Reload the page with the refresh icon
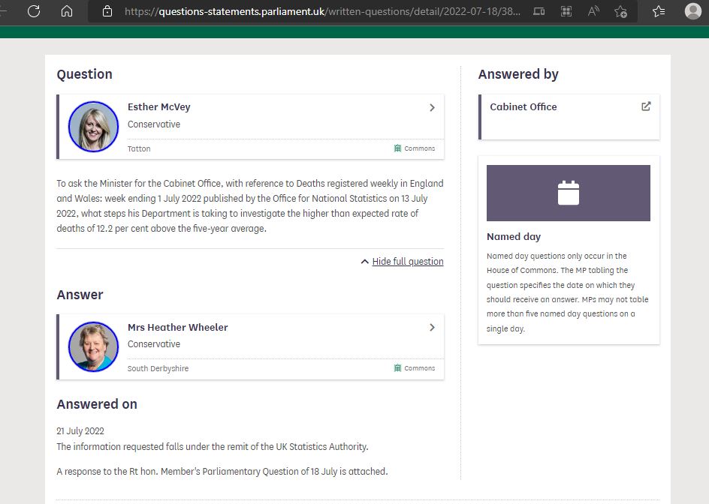The height and width of the screenshot is (504, 709). click(x=34, y=11)
